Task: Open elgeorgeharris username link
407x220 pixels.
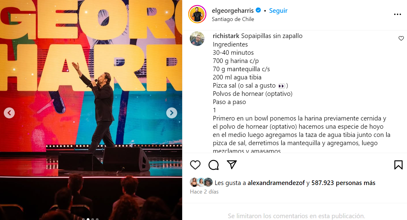Action: [233, 11]
